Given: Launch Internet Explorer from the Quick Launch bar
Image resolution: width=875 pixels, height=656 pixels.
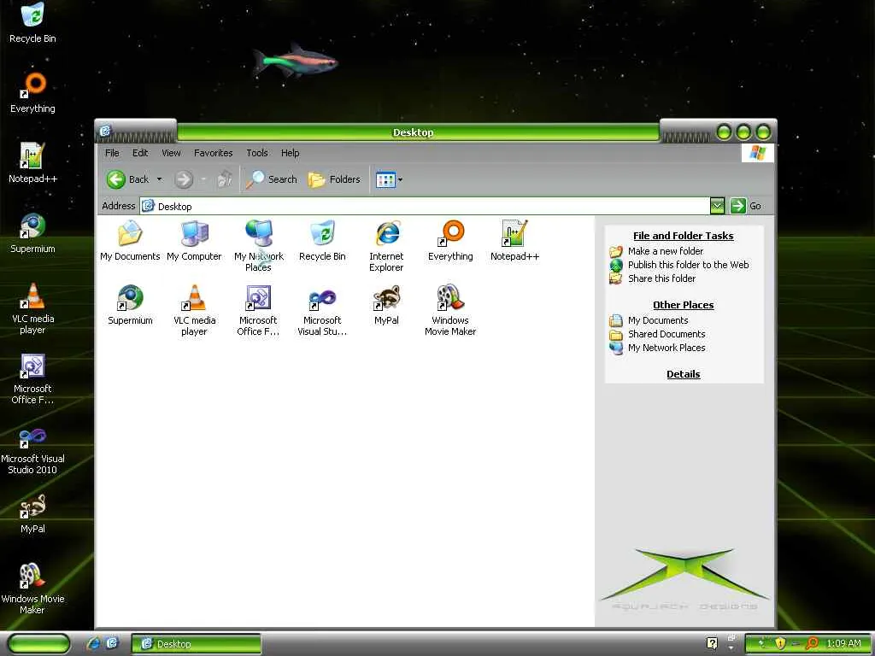Looking at the screenshot, I should [x=93, y=643].
